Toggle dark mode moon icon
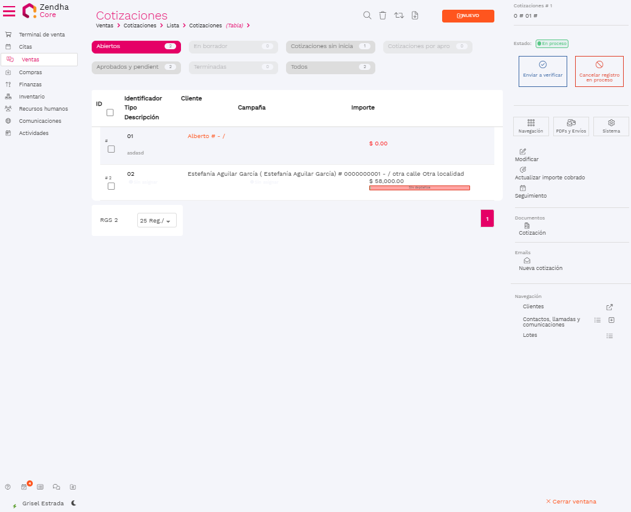The width and height of the screenshot is (631, 512). [x=73, y=503]
